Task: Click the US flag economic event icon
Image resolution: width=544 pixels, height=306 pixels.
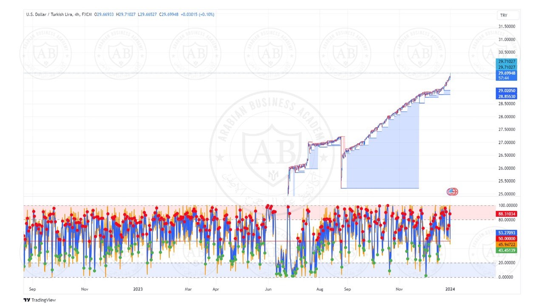Action: pyautogui.click(x=452, y=192)
